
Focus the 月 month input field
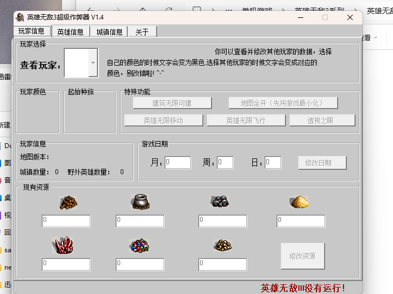click(x=178, y=163)
